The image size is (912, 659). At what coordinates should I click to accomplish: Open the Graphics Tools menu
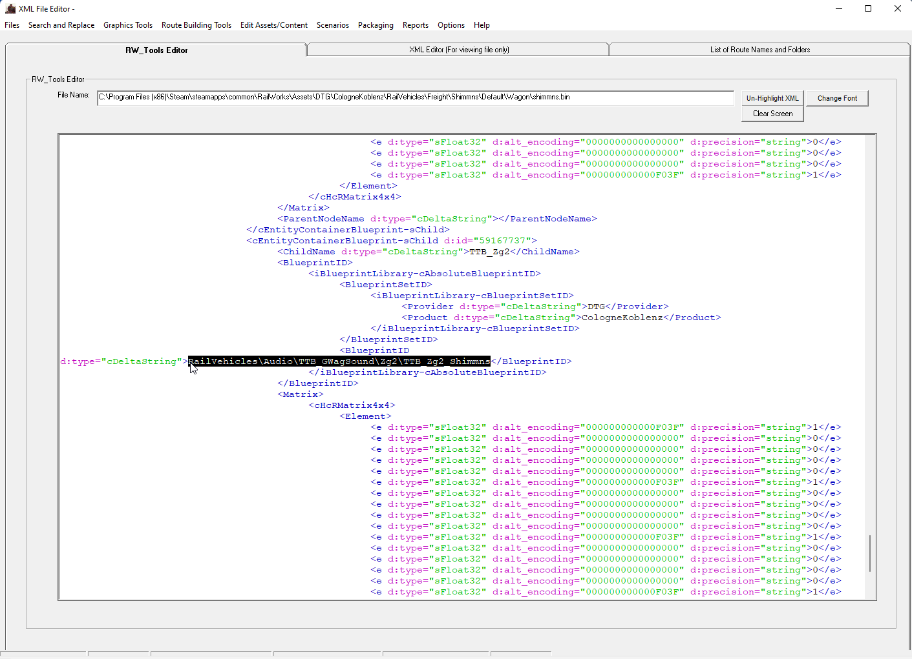(x=128, y=25)
